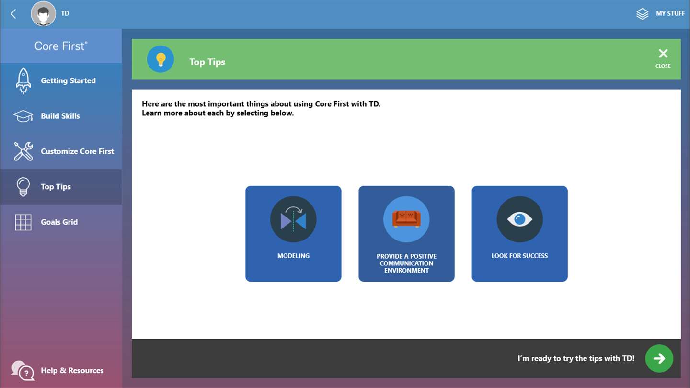Open Provide a Positive Communication Environment tip
This screenshot has width=690, height=388.
point(406,234)
